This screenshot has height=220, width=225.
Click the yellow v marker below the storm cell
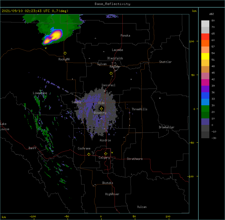pyautogui.click(x=46, y=48)
